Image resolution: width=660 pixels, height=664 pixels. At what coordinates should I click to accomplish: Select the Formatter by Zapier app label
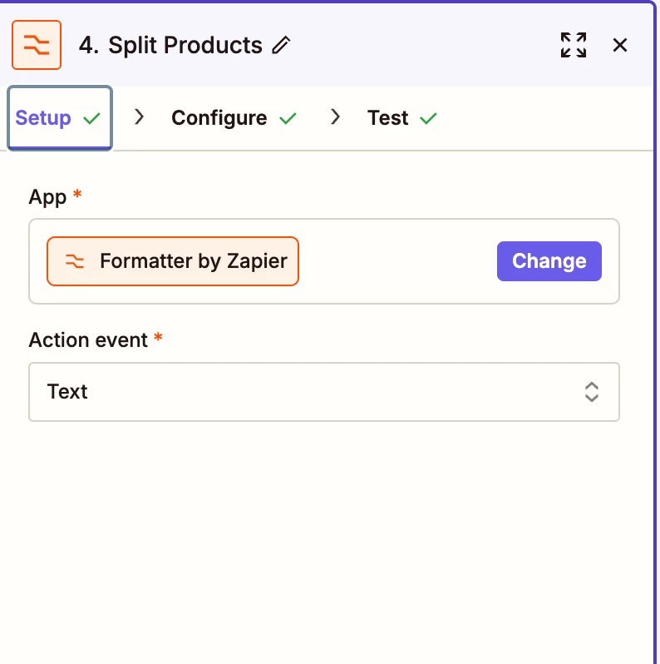click(193, 261)
